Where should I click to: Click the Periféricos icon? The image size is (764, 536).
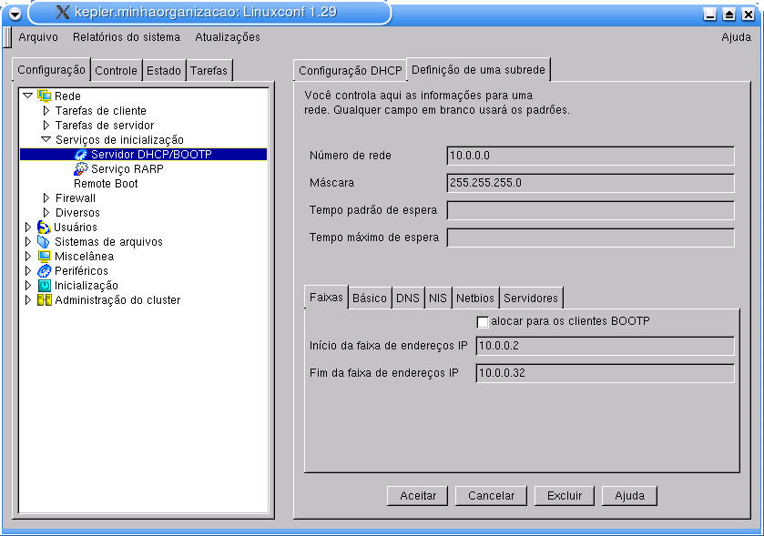(45, 270)
